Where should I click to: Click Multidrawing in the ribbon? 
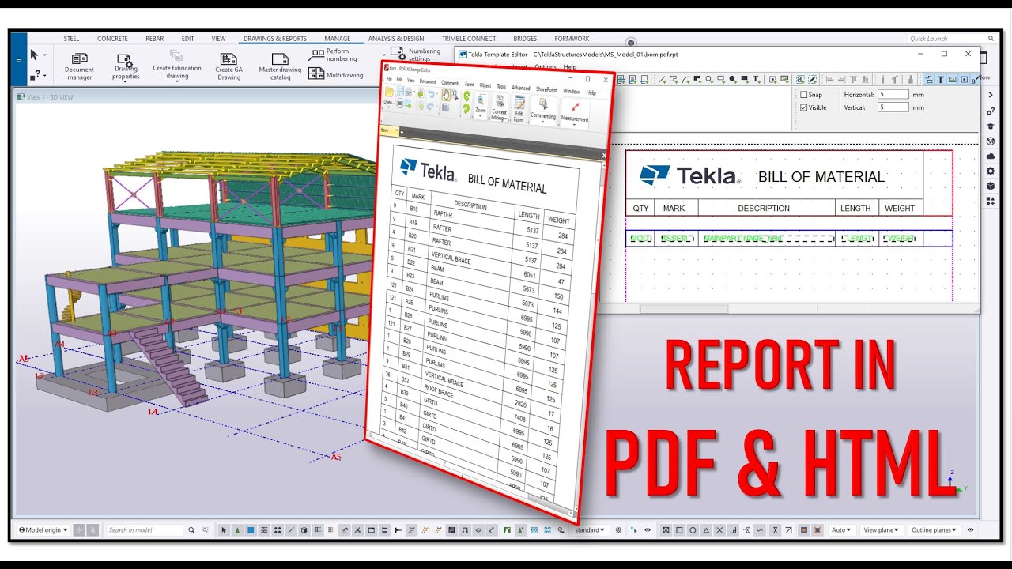336,74
